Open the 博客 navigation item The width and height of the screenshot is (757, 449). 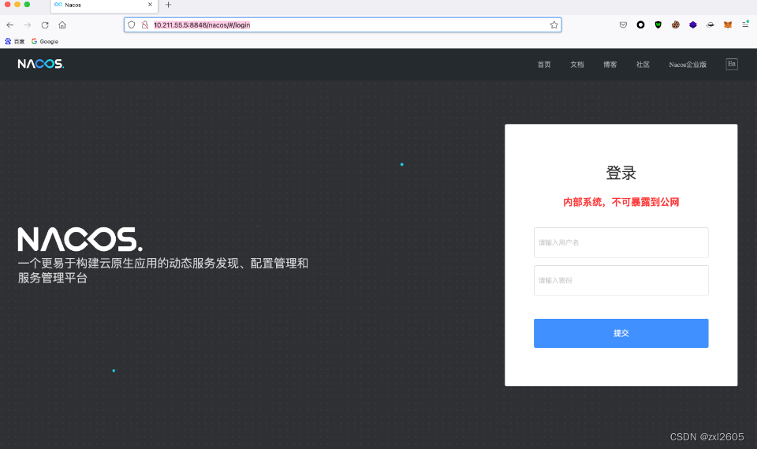coord(610,64)
